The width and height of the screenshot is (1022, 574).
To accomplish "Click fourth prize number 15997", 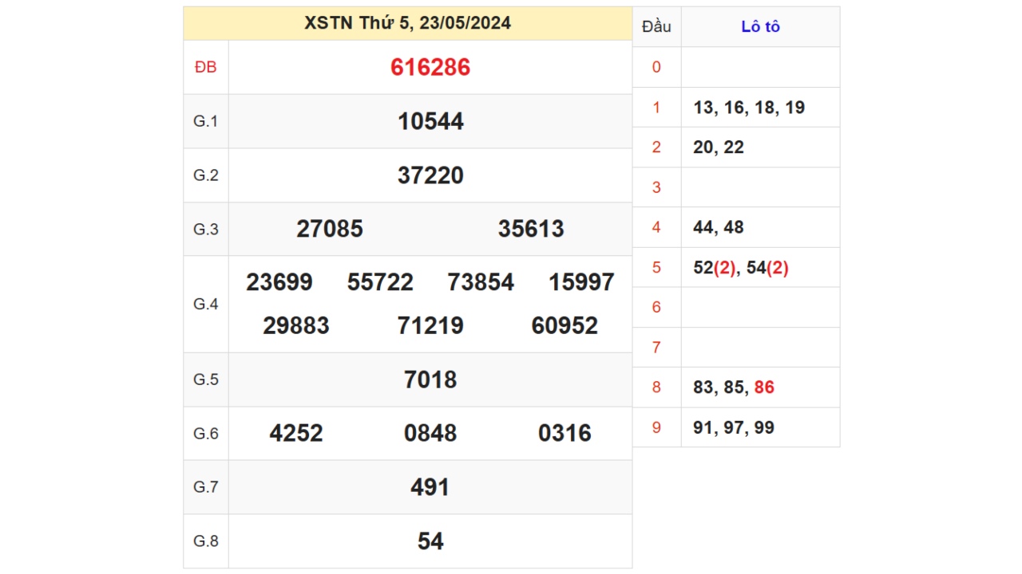I will point(582,282).
